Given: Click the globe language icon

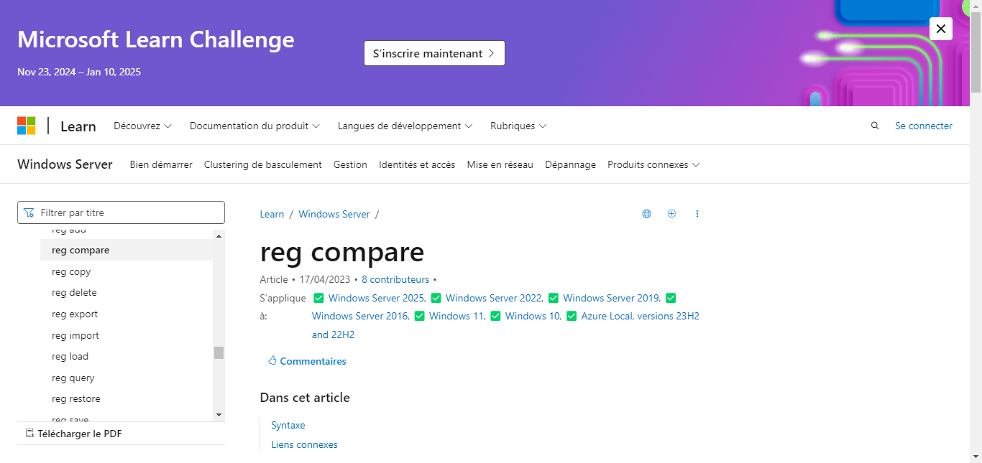Looking at the screenshot, I should (646, 214).
